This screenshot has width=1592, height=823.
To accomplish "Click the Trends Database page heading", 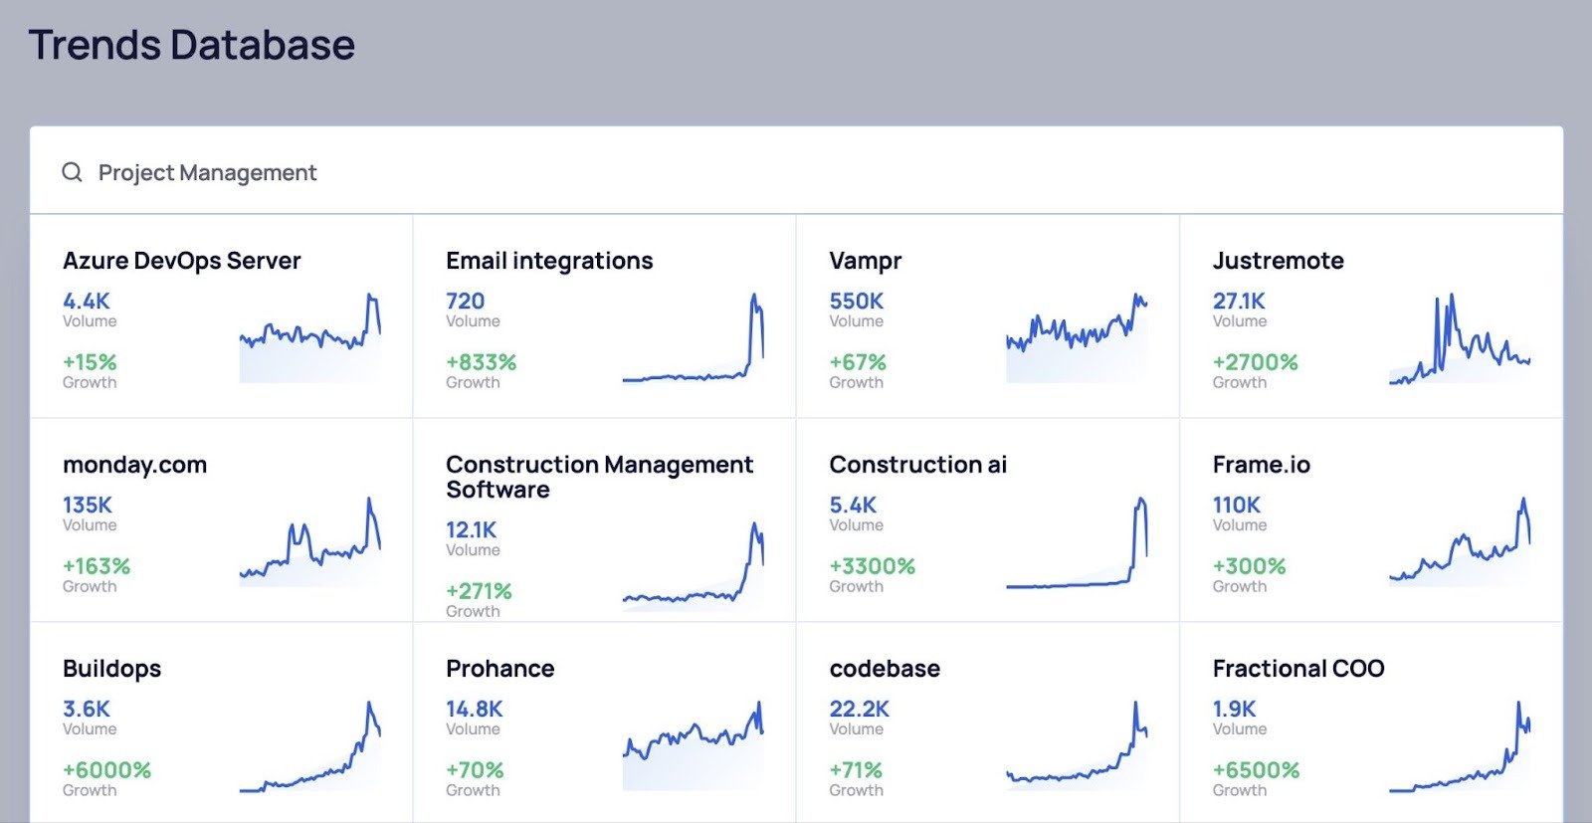I will pos(191,44).
